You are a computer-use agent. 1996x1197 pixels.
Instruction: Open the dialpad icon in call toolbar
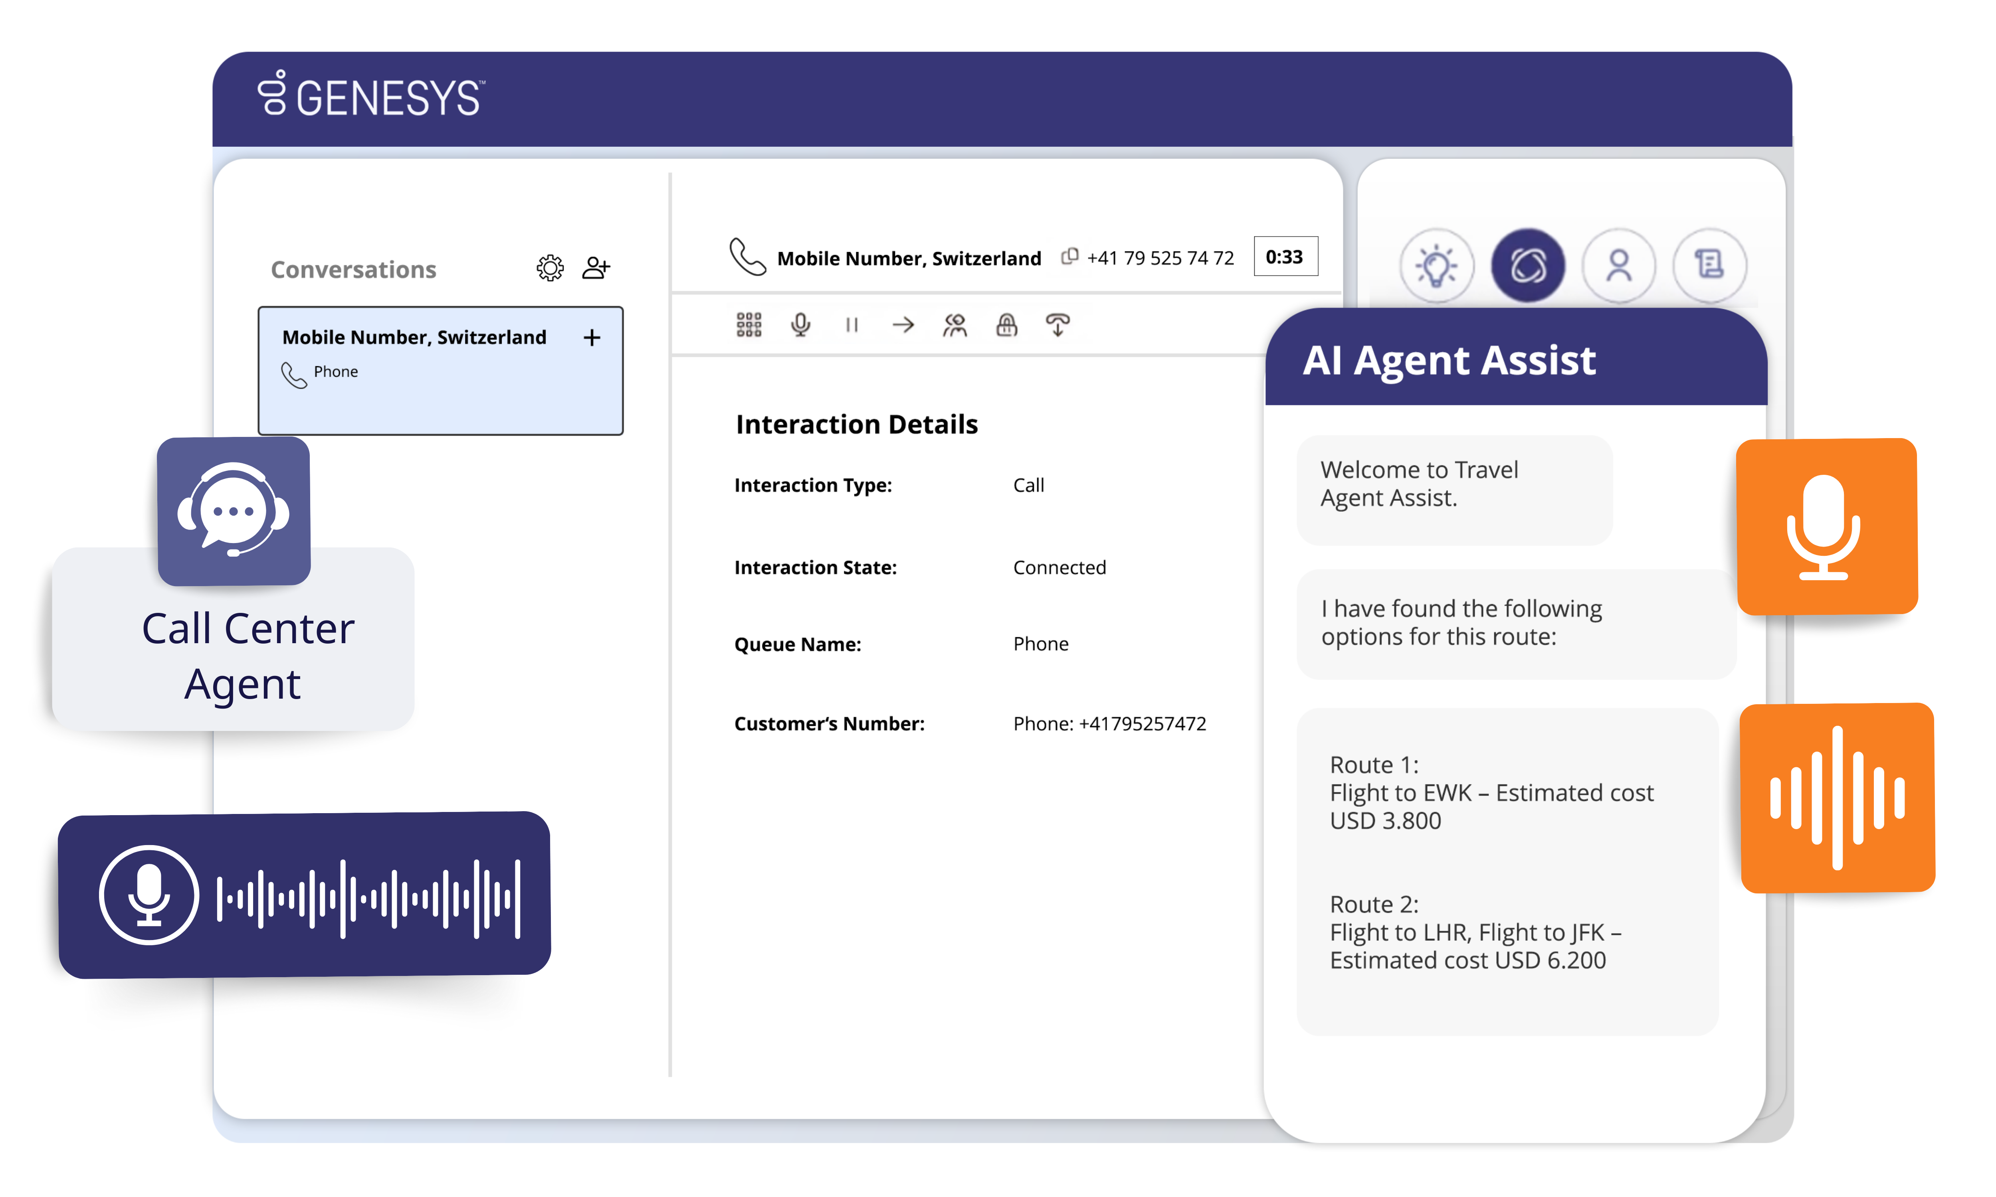point(749,324)
